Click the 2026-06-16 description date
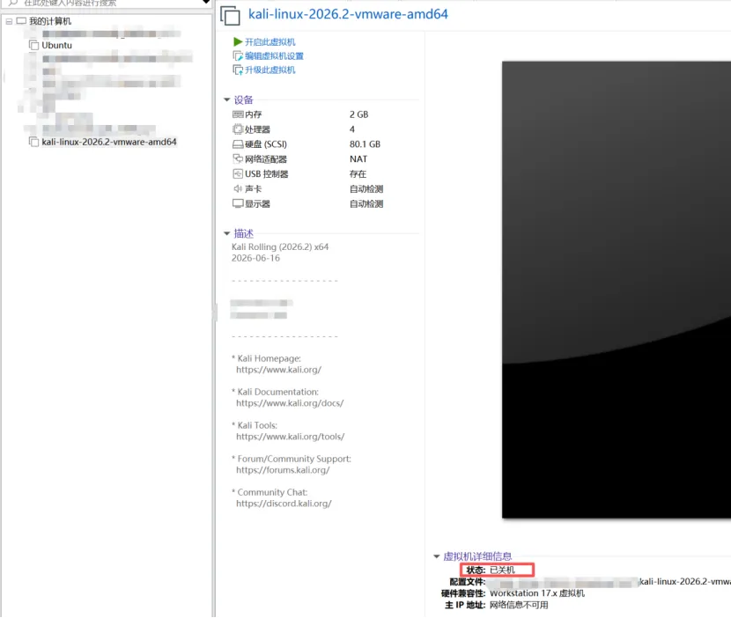Screen dimensions: 731x618 256,258
